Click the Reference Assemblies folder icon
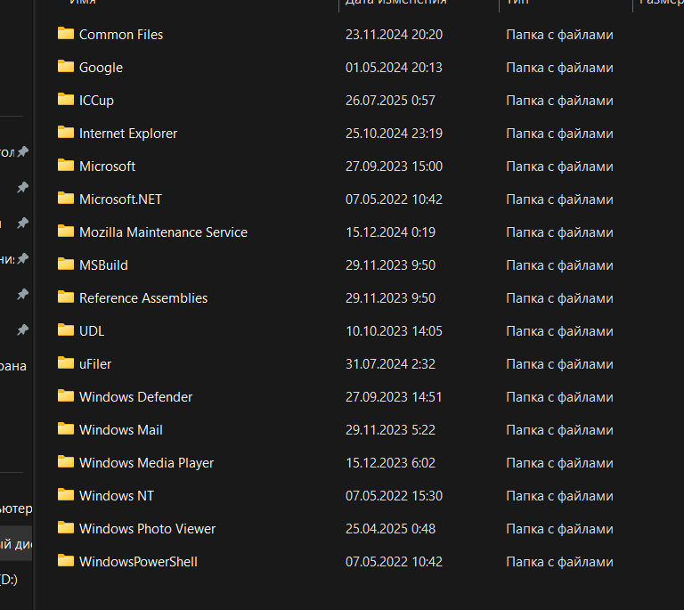This screenshot has height=610, width=684. tap(66, 297)
